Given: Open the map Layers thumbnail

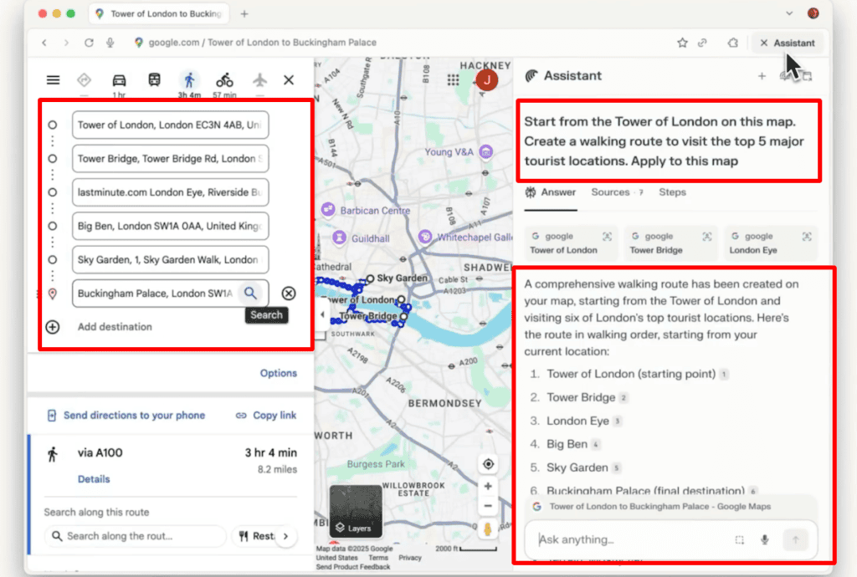Looking at the screenshot, I should (355, 511).
